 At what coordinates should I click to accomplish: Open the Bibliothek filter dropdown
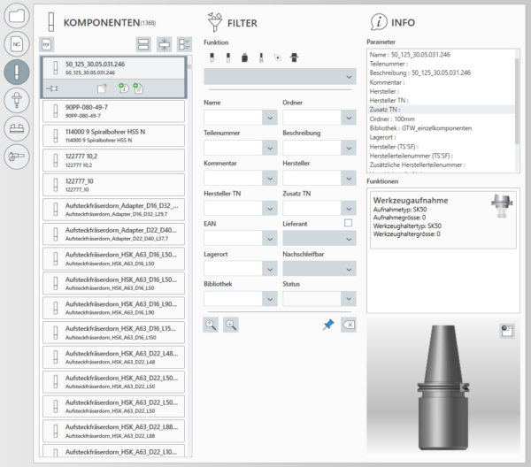pos(270,299)
